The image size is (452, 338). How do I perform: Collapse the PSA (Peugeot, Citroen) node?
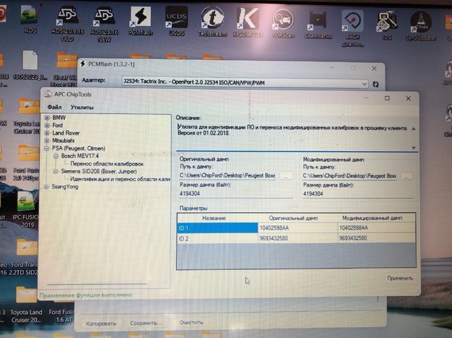pyautogui.click(x=47, y=148)
